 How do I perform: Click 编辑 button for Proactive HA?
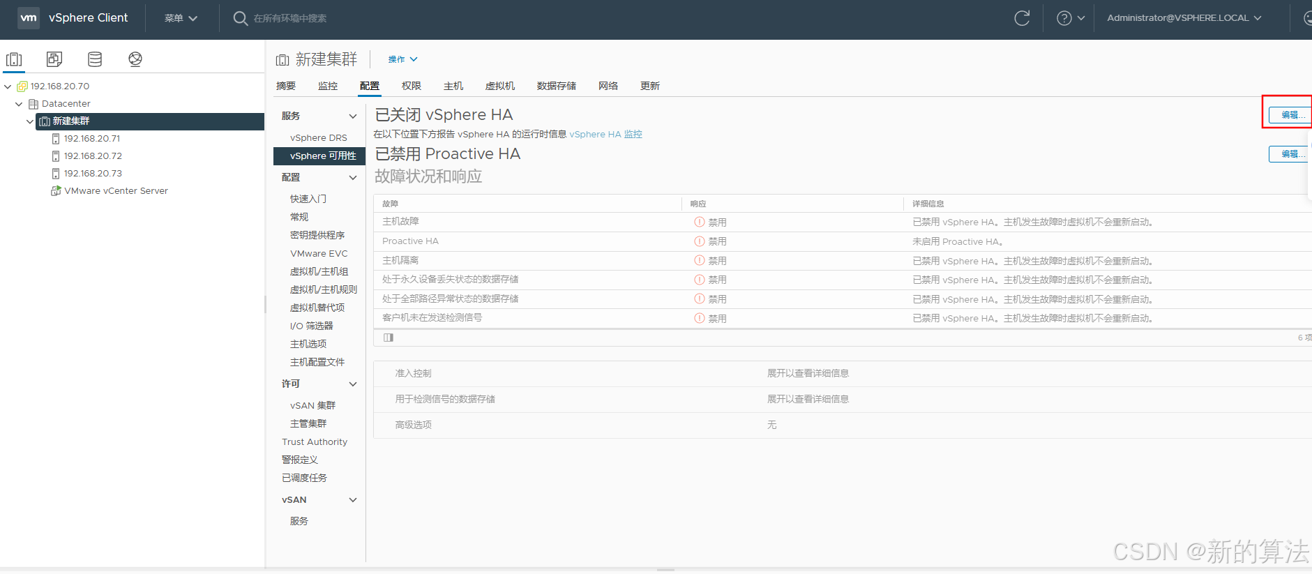[1290, 154]
